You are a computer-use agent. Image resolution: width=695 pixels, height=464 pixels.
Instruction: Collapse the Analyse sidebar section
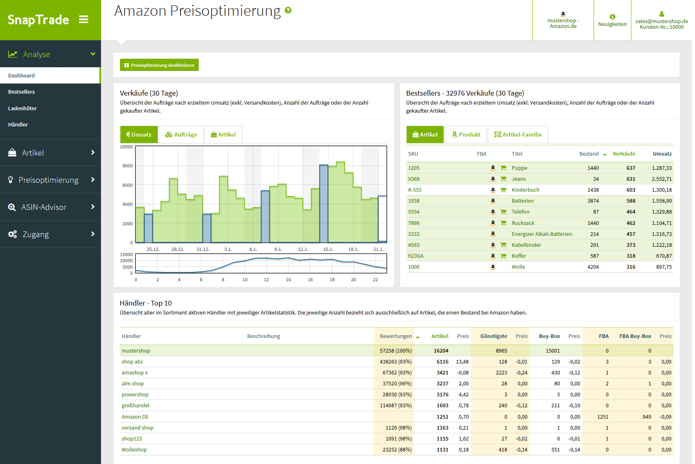(x=93, y=54)
